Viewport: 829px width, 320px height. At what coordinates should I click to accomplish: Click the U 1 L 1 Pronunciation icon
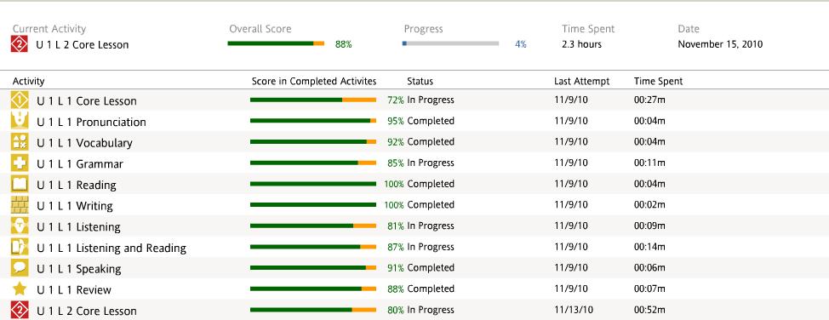(20, 121)
